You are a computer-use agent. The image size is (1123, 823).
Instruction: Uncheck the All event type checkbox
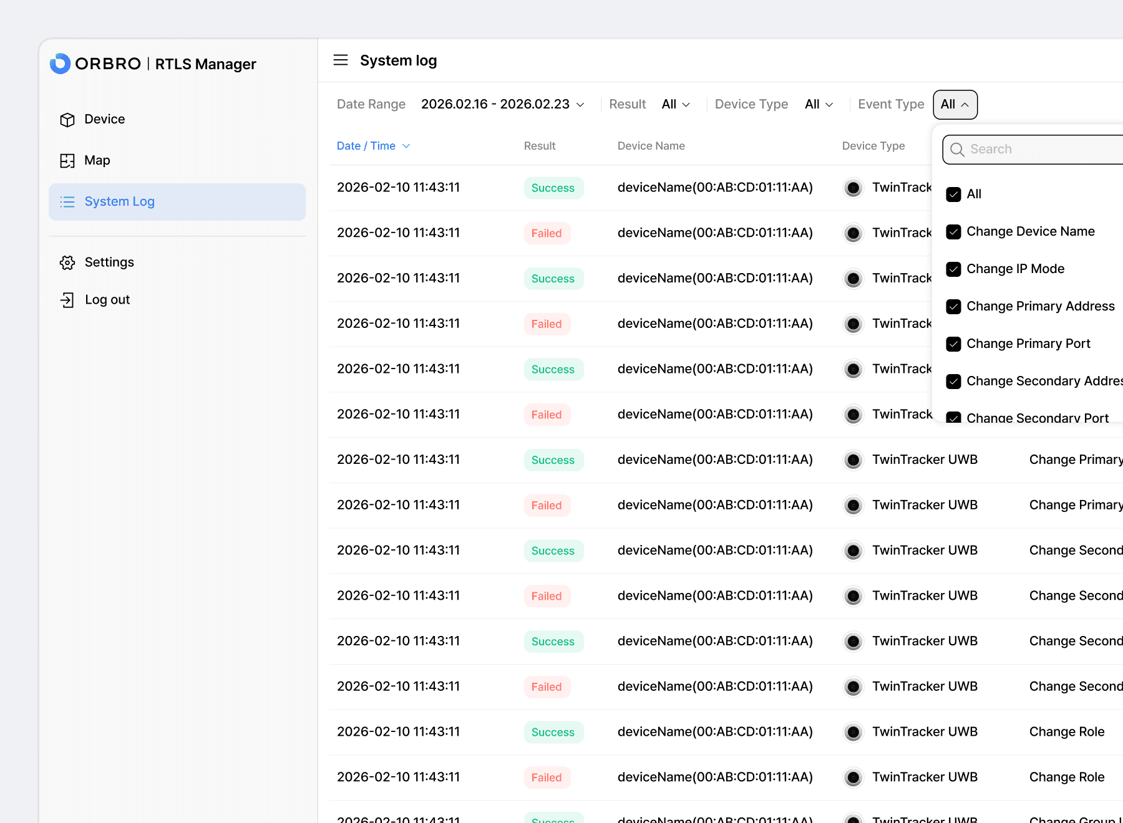coord(953,195)
